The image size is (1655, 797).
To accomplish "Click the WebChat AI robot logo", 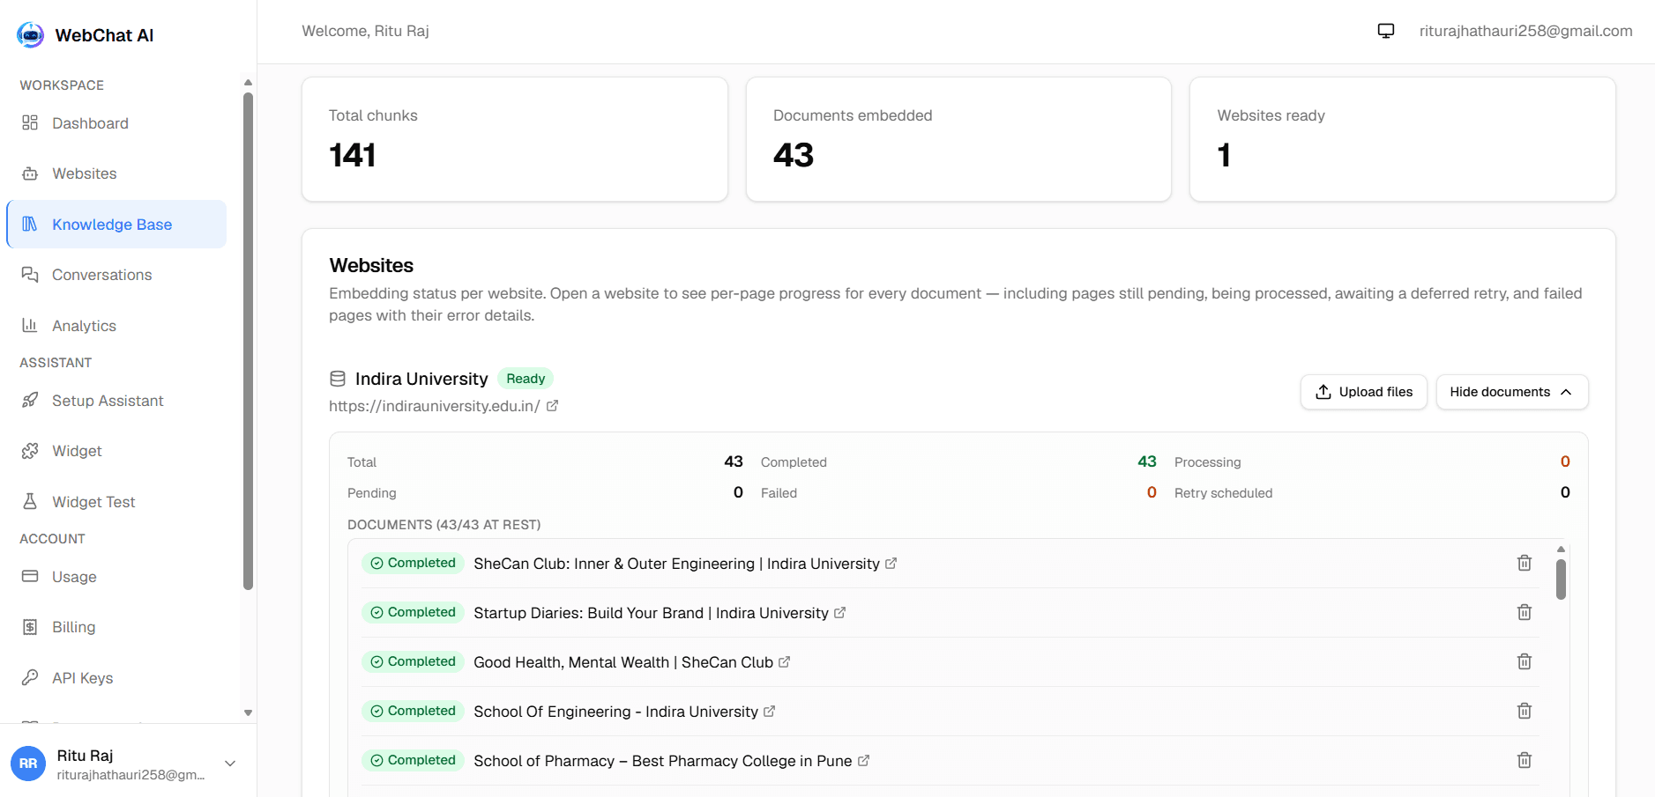I will (x=30, y=35).
